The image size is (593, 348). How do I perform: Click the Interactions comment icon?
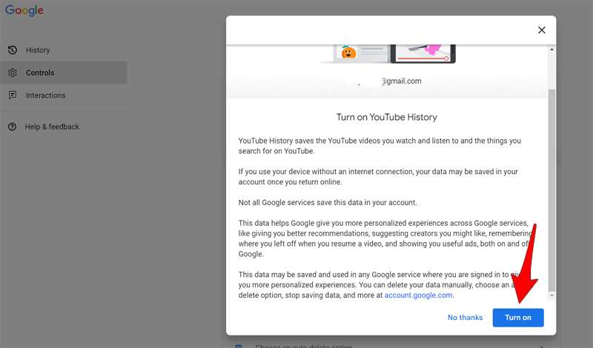coord(13,96)
